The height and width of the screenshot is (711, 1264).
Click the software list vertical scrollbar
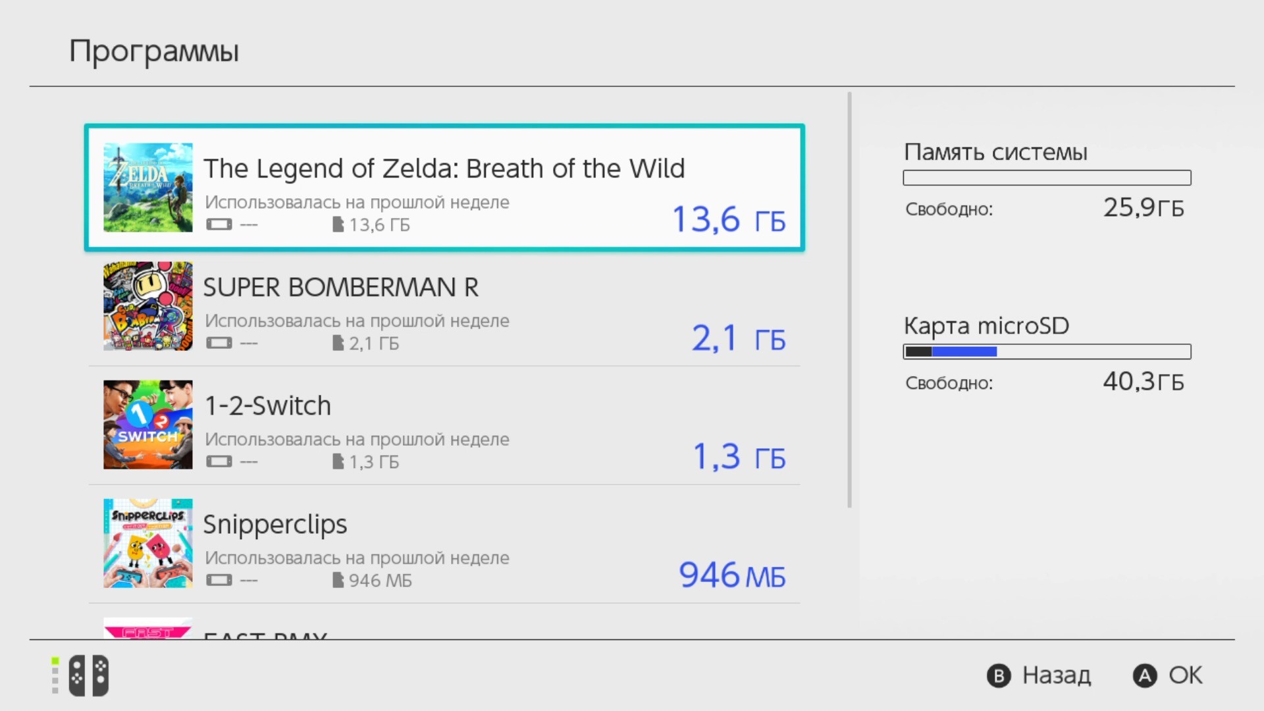coord(849,300)
